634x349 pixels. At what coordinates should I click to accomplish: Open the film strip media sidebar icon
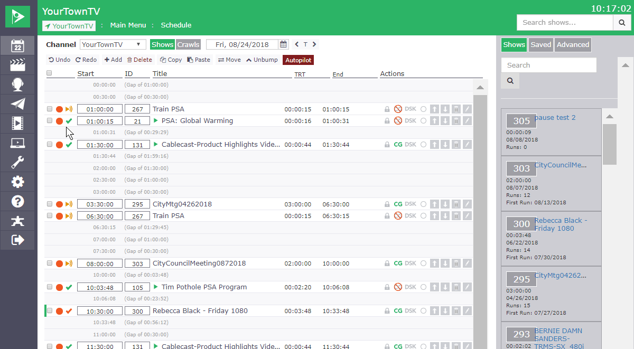pos(17,124)
